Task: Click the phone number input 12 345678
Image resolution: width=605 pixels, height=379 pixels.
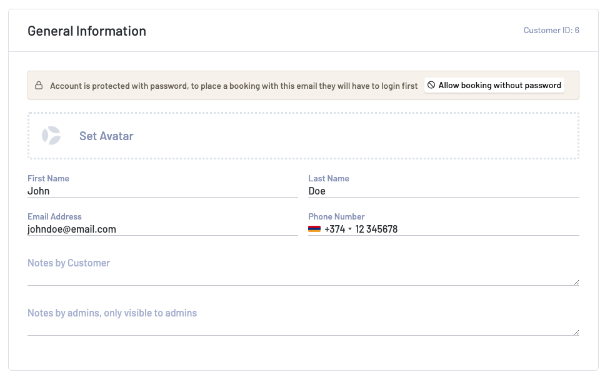Action: tap(462, 230)
